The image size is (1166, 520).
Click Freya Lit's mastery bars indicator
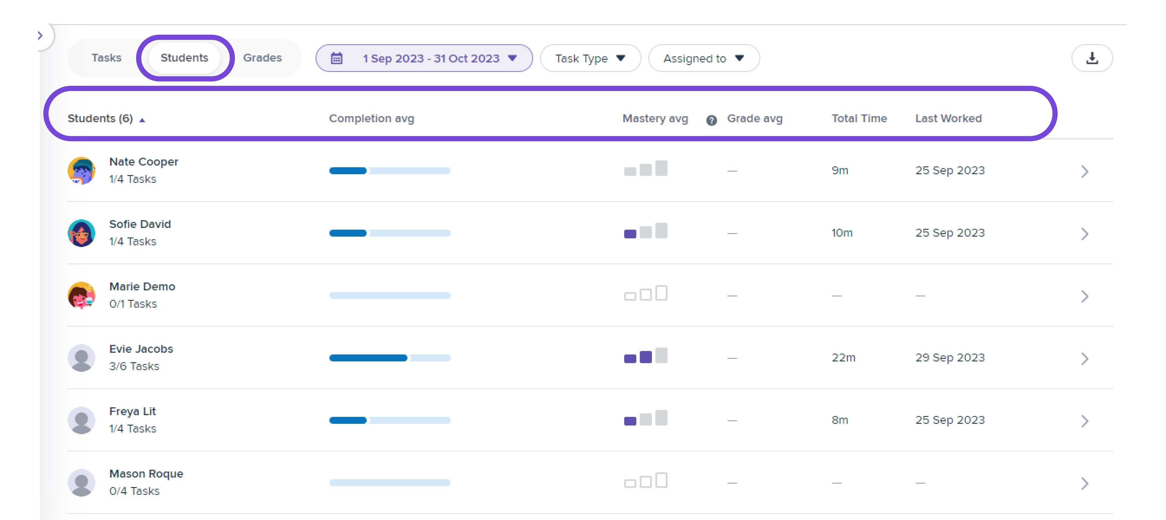[x=646, y=418]
